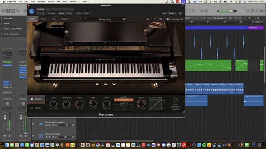Click the plugin link chain icon
This screenshot has width=266, height=149.
[180, 13]
